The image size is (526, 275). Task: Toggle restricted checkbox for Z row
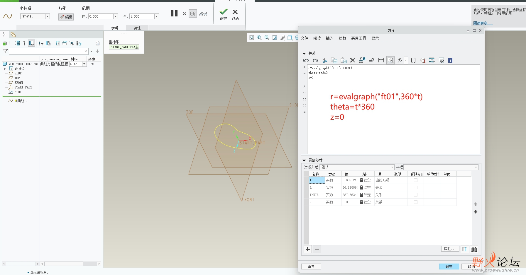pyautogui.click(x=416, y=202)
